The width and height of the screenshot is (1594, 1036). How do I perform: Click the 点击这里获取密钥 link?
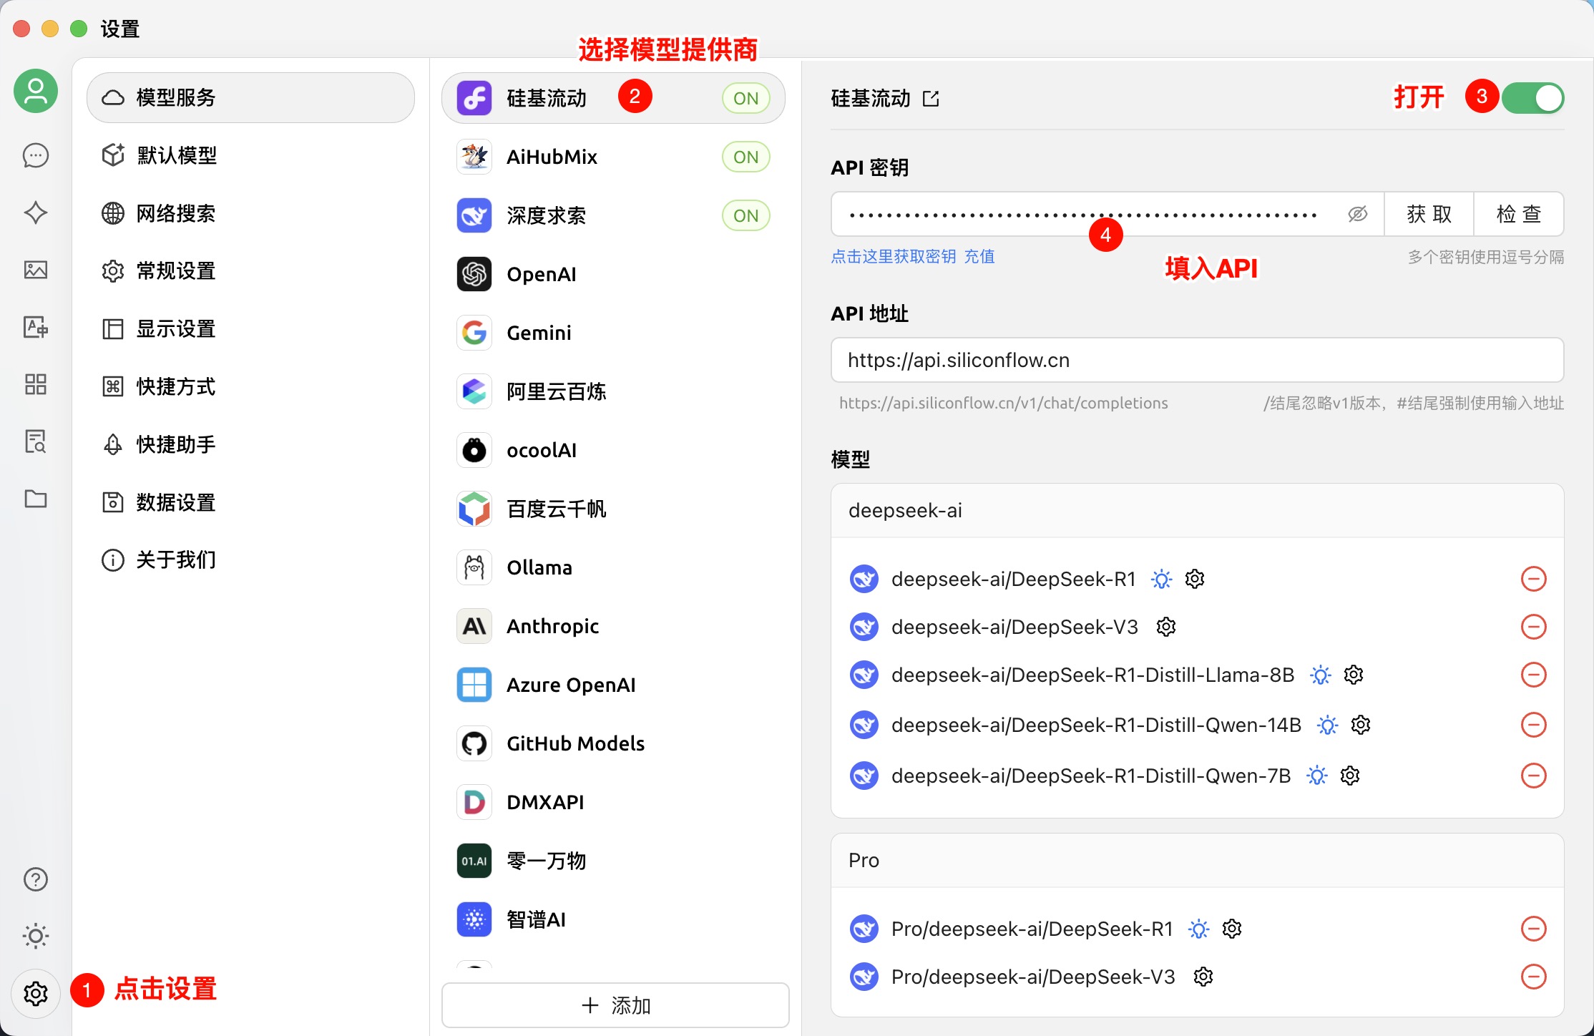coord(893,257)
